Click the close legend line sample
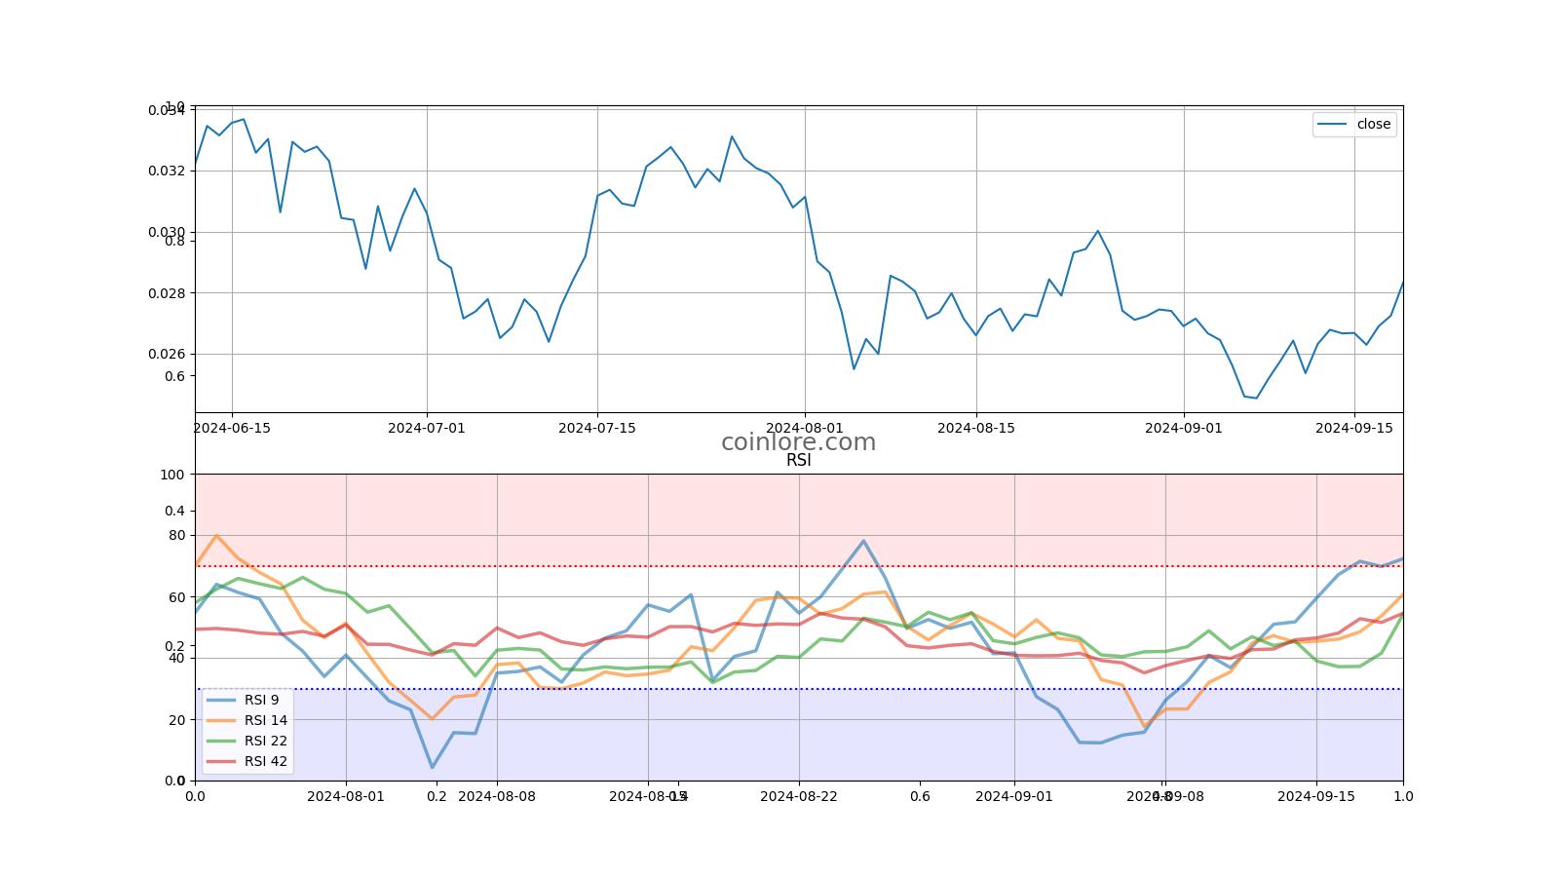Screen dimensions: 1559x877 [x=1332, y=124]
